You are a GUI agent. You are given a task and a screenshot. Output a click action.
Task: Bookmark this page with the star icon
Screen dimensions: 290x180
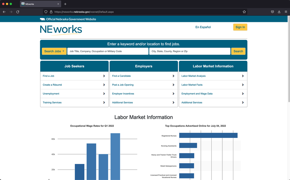click(x=244, y=12)
